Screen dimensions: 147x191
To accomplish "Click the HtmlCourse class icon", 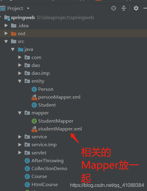I will tap(27, 185).
